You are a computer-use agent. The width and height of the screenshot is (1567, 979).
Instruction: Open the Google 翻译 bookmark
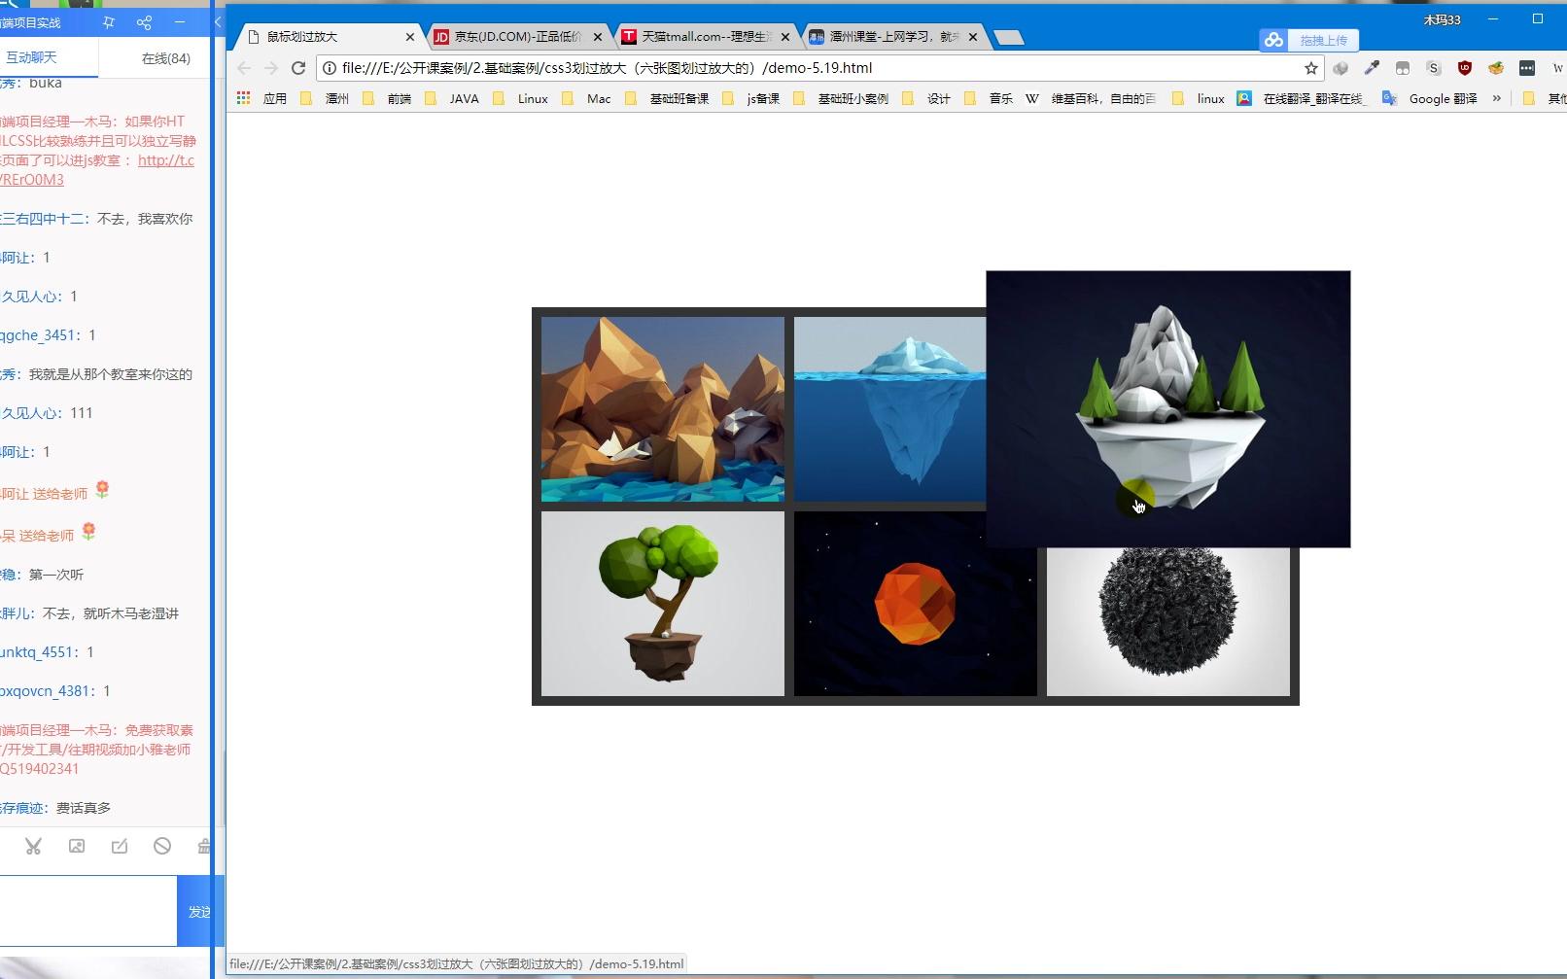(x=1430, y=98)
